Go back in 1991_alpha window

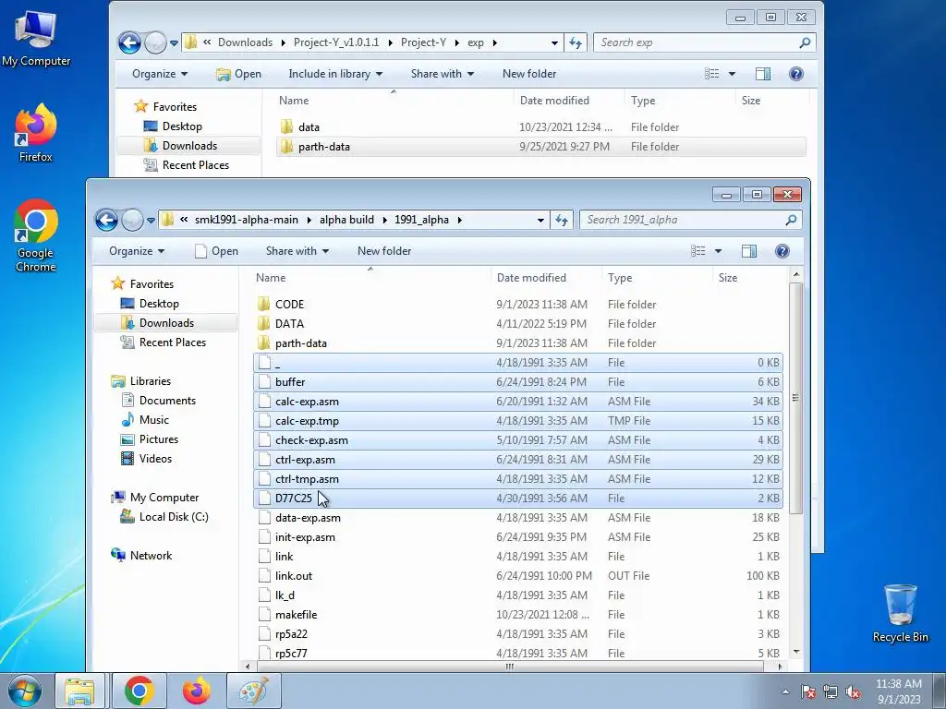click(x=107, y=220)
